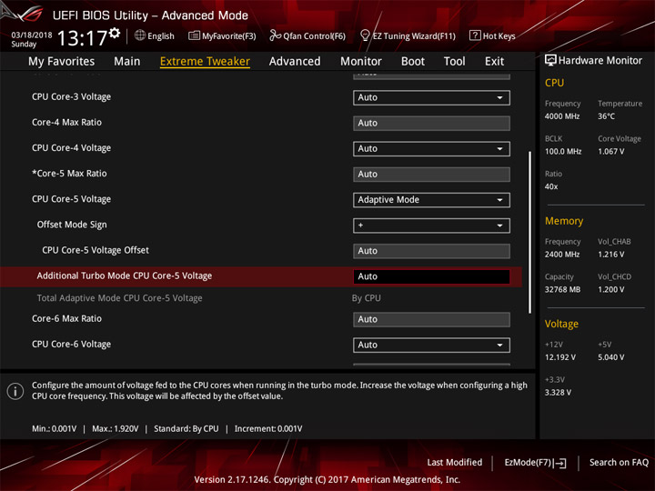655x491 pixels.
Task: Click the 32768 MB capacity value
Action: tap(562, 289)
